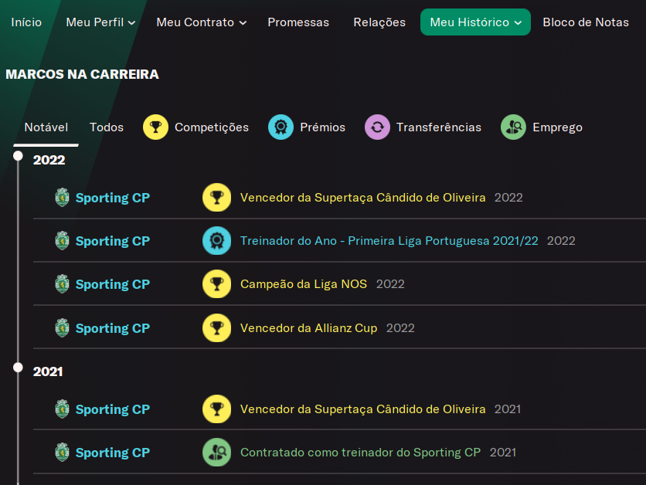Open the Meu Perfil dropdown menu

pos(100,22)
